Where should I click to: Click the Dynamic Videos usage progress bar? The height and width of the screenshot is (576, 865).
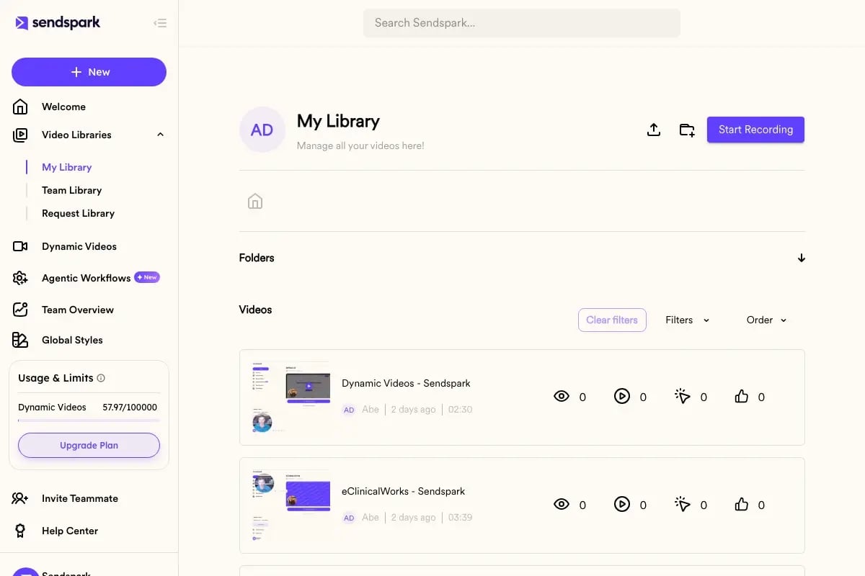click(x=89, y=420)
